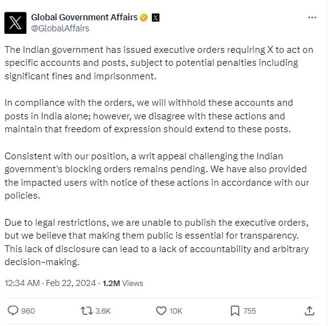This screenshot has height=326, width=331.
Task: Open the @GlobalAffairs handle link
Action: click(60, 28)
